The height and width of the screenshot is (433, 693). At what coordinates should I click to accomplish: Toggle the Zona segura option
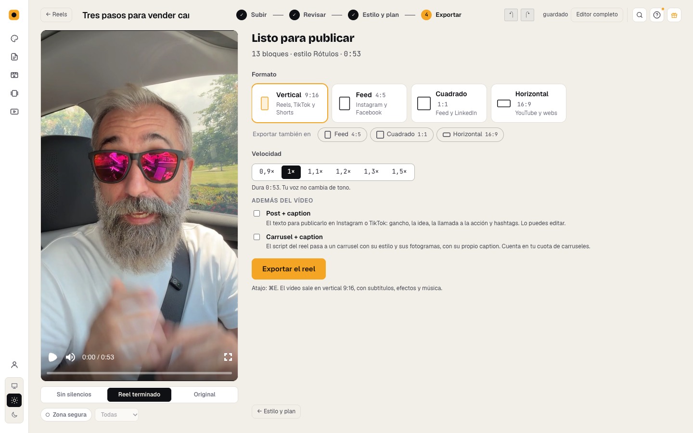(66, 415)
